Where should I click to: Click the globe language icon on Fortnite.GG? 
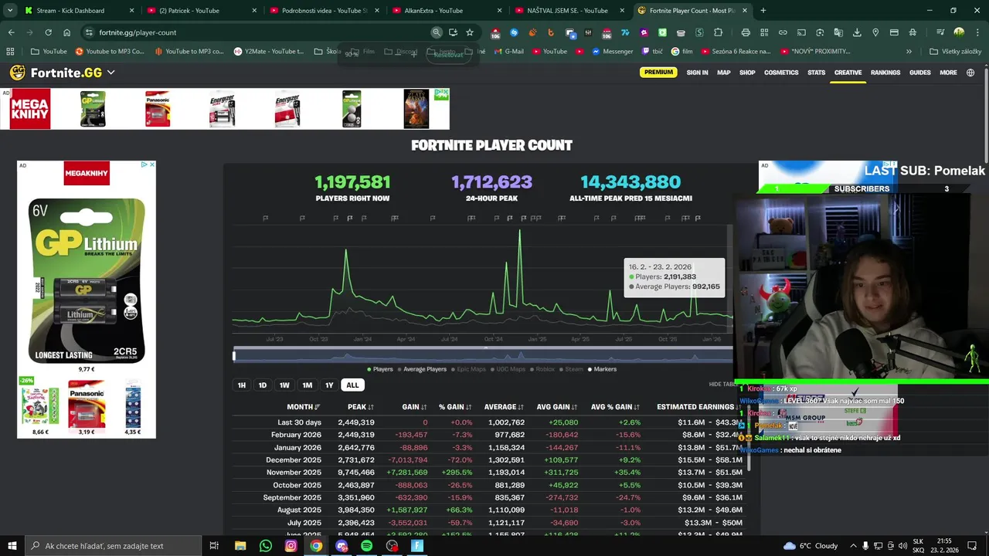[970, 73]
